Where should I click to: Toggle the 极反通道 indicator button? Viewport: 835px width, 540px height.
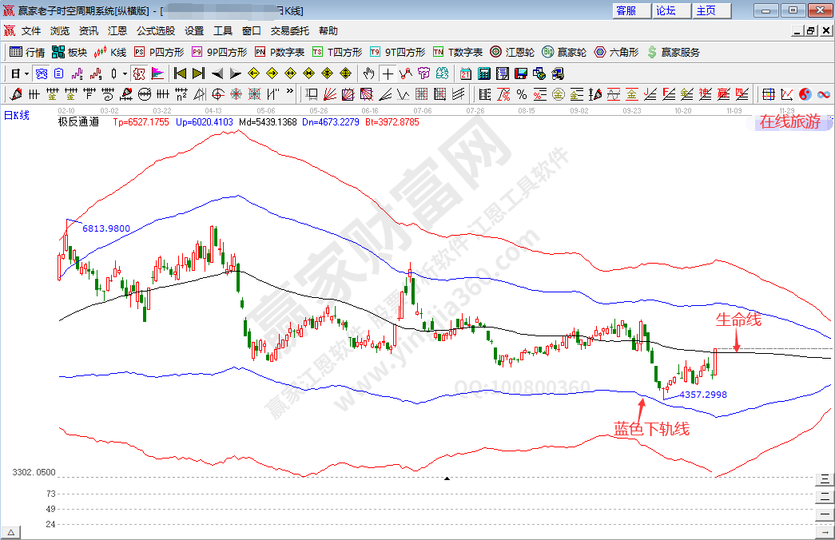pyautogui.click(x=138, y=73)
